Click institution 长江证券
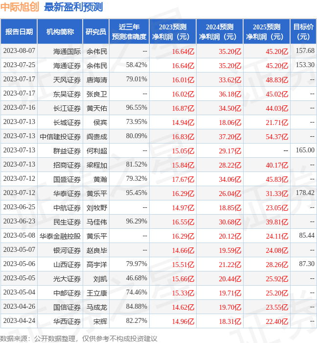This screenshot has width=317, height=343. (x=67, y=108)
